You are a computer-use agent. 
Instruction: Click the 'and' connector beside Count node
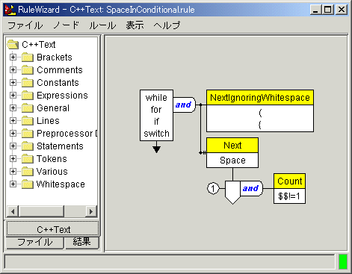[x=251, y=188]
